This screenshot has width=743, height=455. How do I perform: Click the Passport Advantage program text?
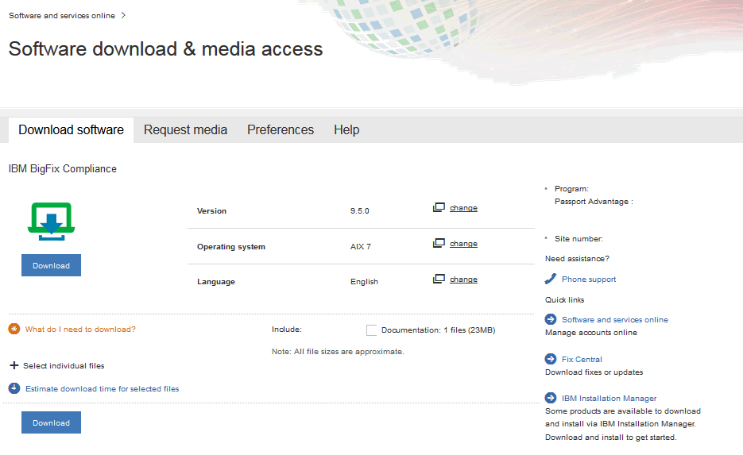point(594,201)
